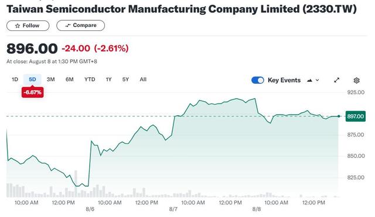Click the Follow button

[28, 26]
